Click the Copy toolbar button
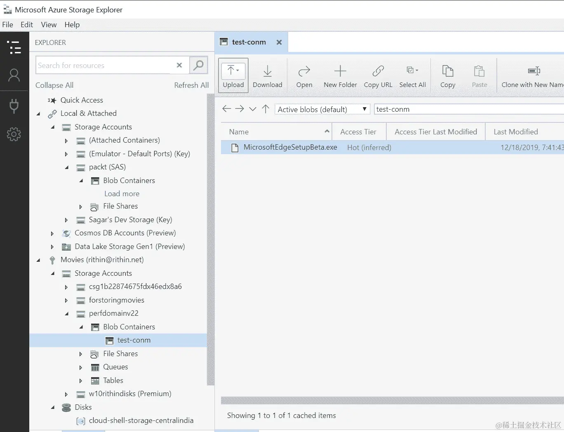The width and height of the screenshot is (564, 432). [448, 76]
